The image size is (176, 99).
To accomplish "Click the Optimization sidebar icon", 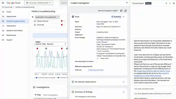I will pyautogui.click(x=3, y=26).
